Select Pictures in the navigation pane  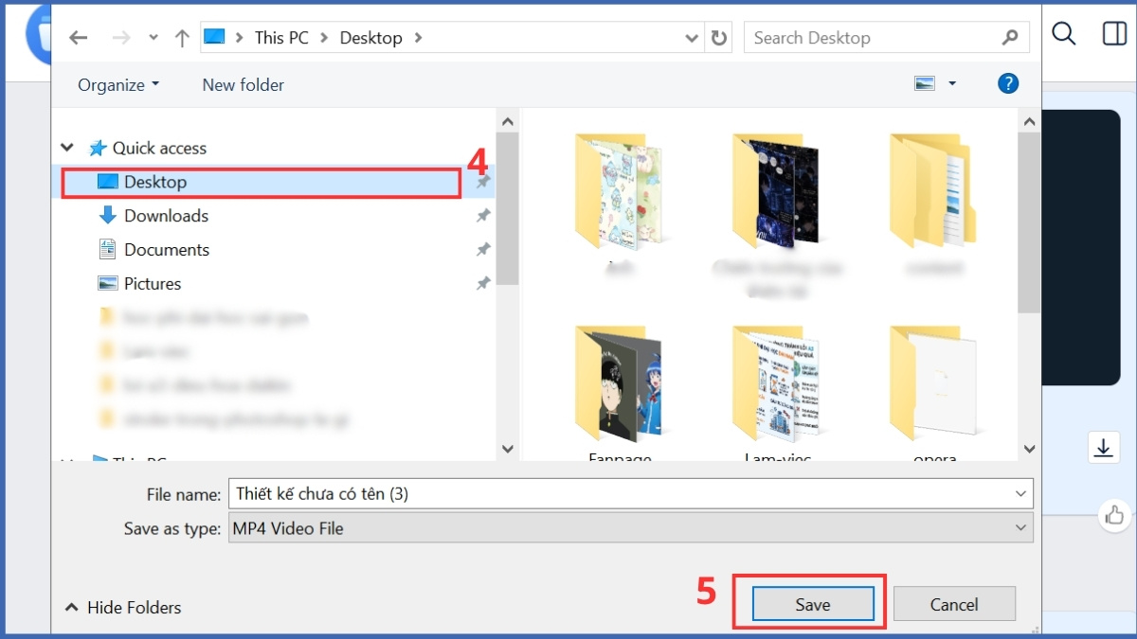pos(153,284)
